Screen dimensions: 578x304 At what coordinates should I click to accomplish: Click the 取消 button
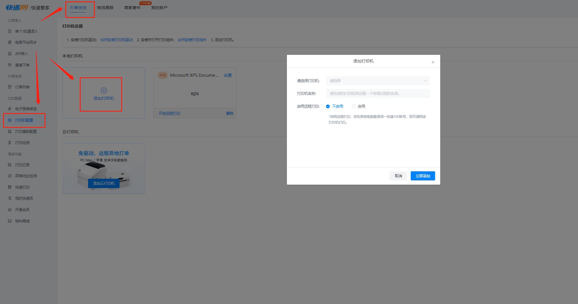398,176
